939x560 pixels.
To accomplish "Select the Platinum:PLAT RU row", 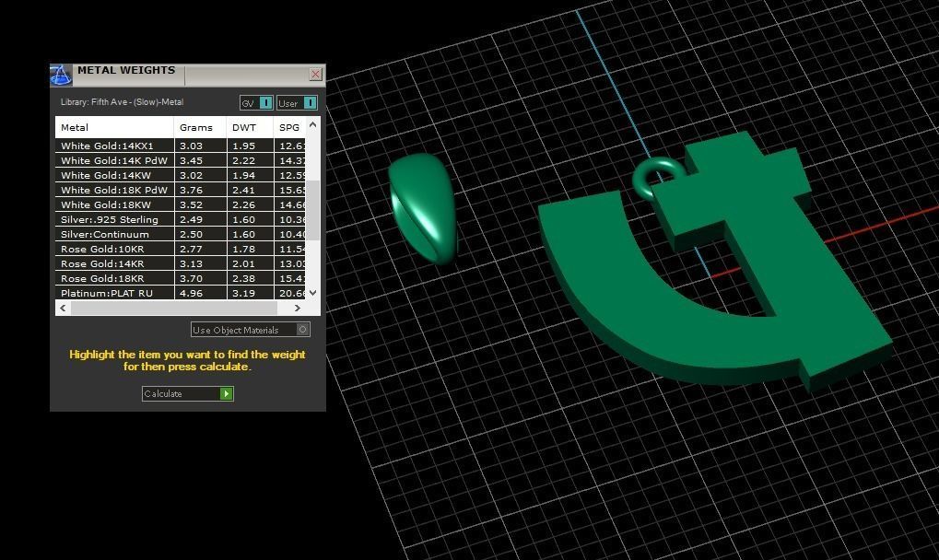I will coord(181,293).
